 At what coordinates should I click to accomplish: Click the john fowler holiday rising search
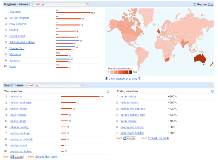(132, 133)
